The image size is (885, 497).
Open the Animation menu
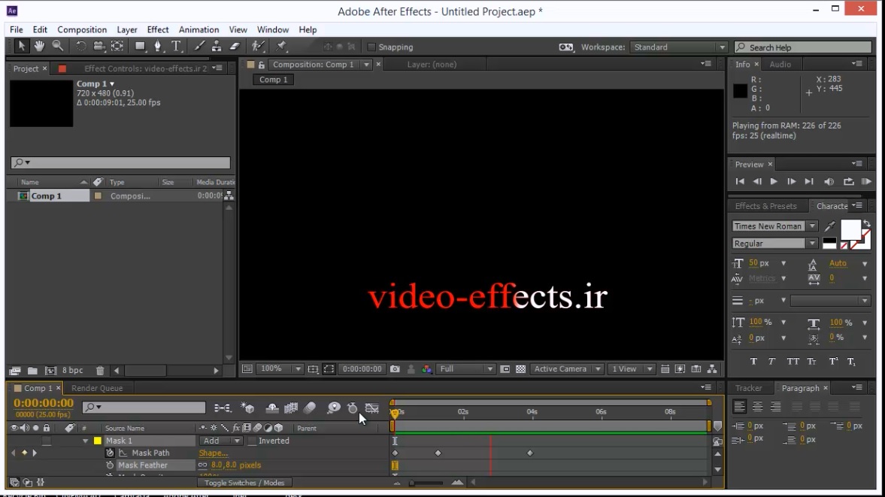tap(199, 30)
